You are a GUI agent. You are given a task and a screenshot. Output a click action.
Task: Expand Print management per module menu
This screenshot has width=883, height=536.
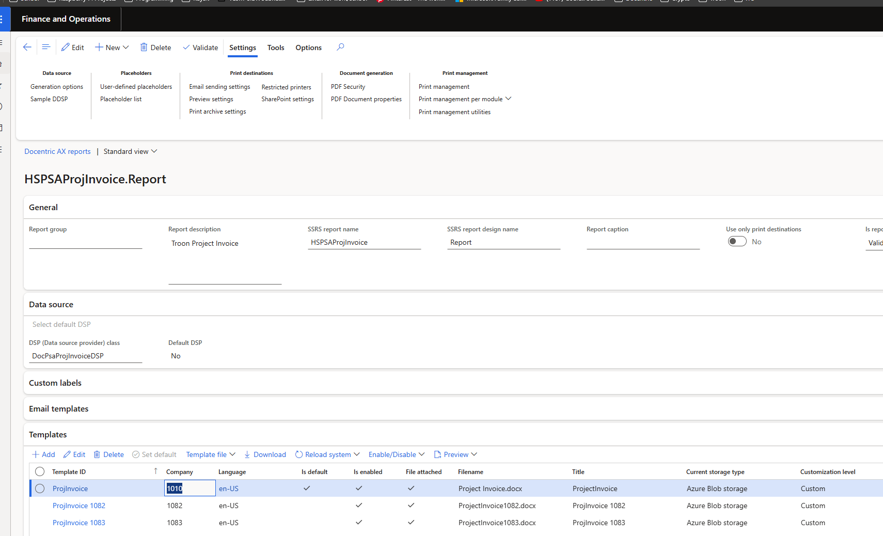(465, 99)
